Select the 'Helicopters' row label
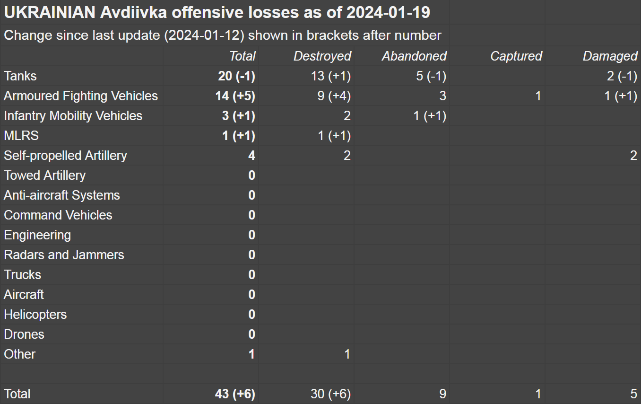The width and height of the screenshot is (641, 404). tap(35, 315)
